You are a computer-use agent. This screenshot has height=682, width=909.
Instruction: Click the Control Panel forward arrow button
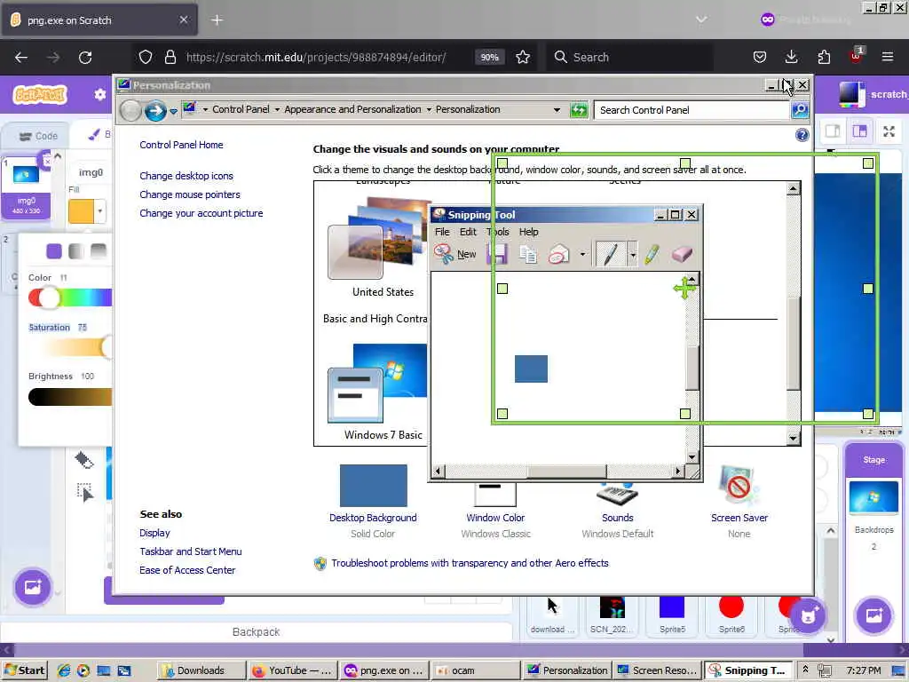155,110
